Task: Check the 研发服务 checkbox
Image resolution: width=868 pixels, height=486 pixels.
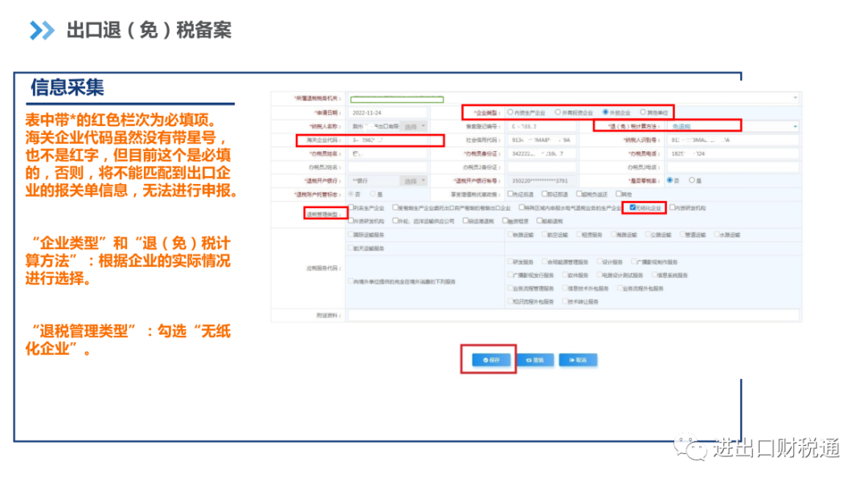Action: coord(510,262)
